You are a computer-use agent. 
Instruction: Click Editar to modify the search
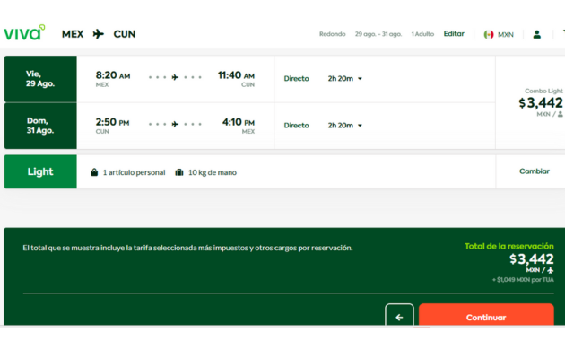[x=454, y=33]
